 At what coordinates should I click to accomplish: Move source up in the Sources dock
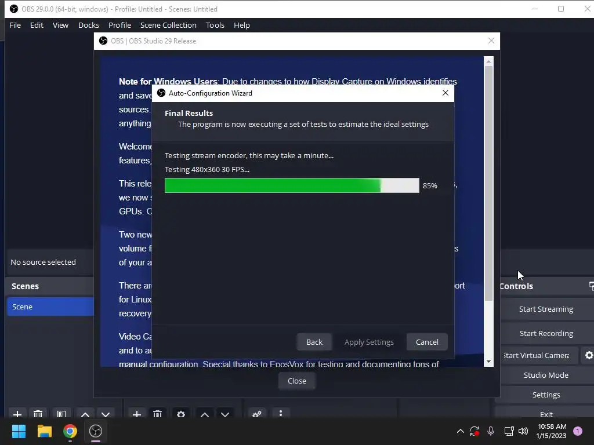pos(205,414)
